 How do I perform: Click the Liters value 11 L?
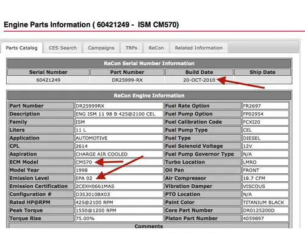point(119,130)
